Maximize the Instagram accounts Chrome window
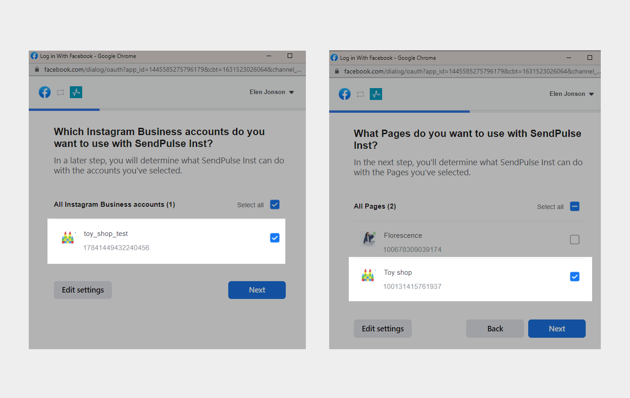 click(290, 56)
